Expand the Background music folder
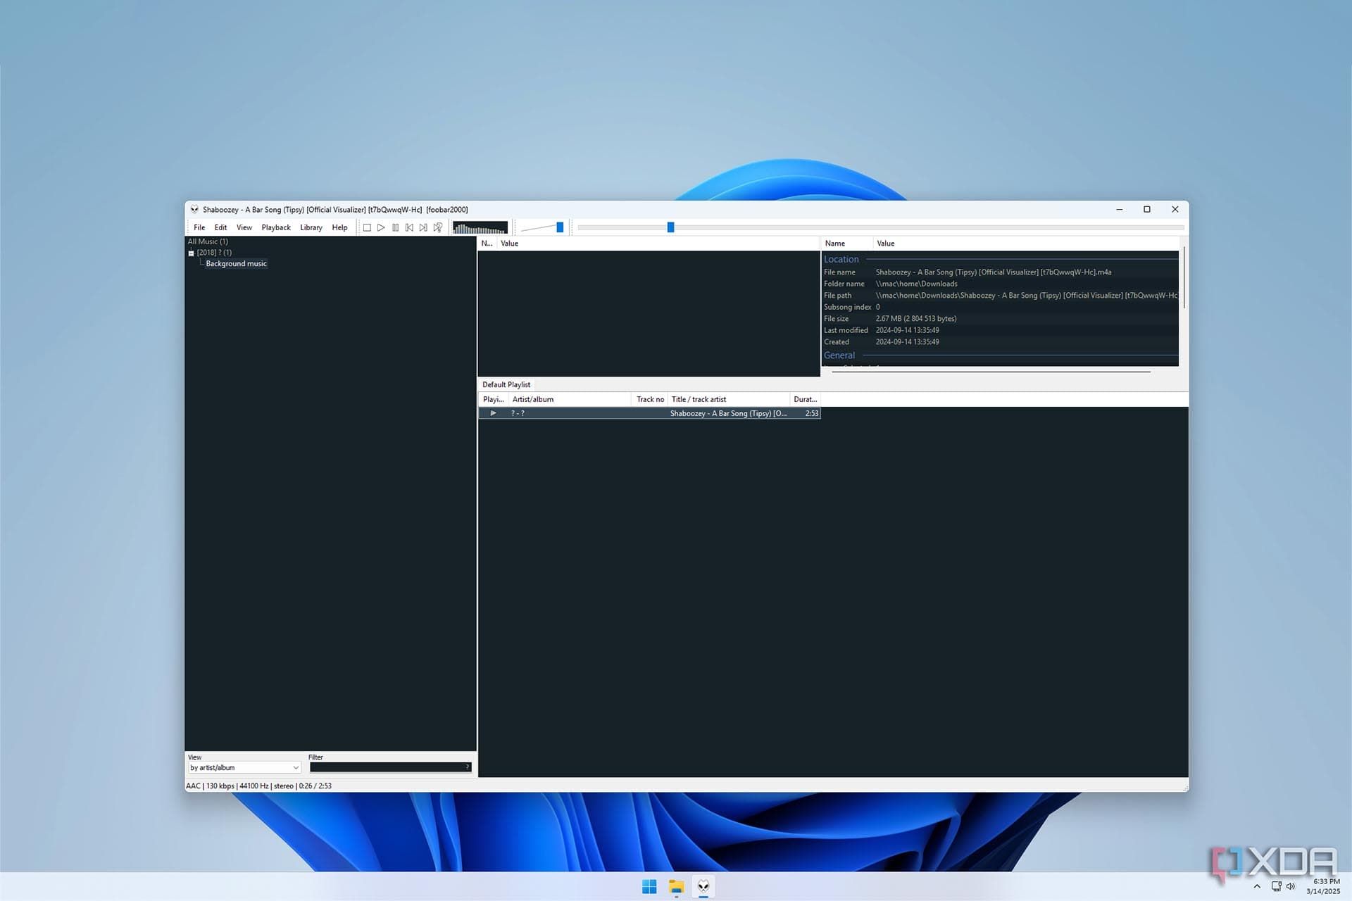 click(x=237, y=263)
